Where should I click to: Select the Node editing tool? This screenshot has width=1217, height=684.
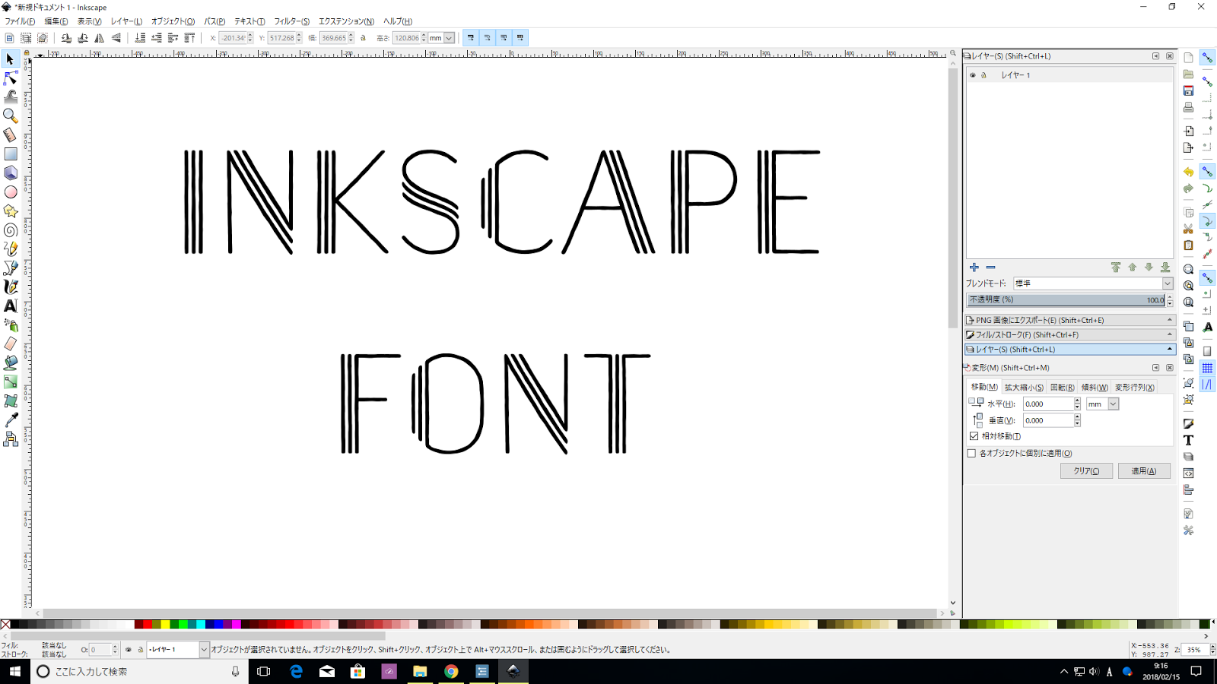click(11, 78)
